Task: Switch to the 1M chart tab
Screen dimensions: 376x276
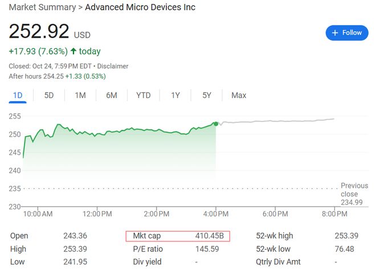Action: pyautogui.click(x=80, y=95)
